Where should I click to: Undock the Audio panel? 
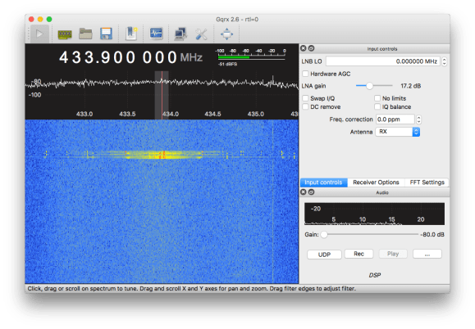click(x=311, y=192)
